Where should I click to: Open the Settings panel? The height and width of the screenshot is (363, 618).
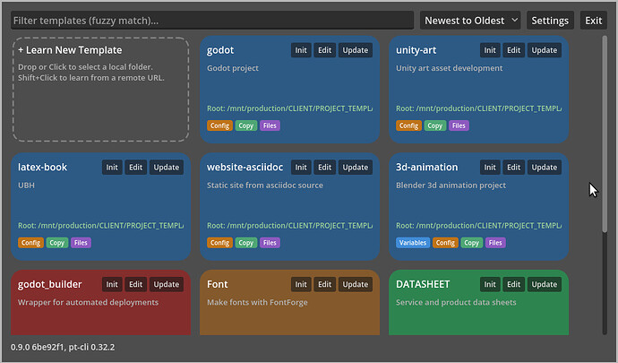point(550,21)
